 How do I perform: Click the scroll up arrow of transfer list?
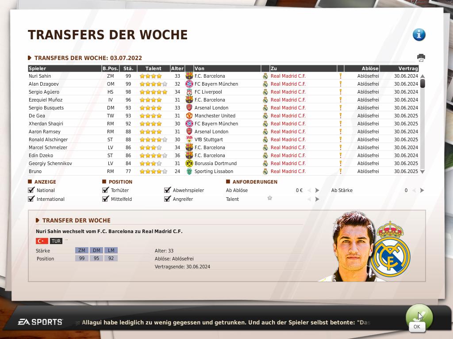click(422, 76)
